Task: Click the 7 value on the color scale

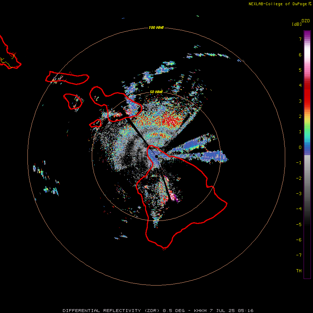Action: tap(300, 39)
